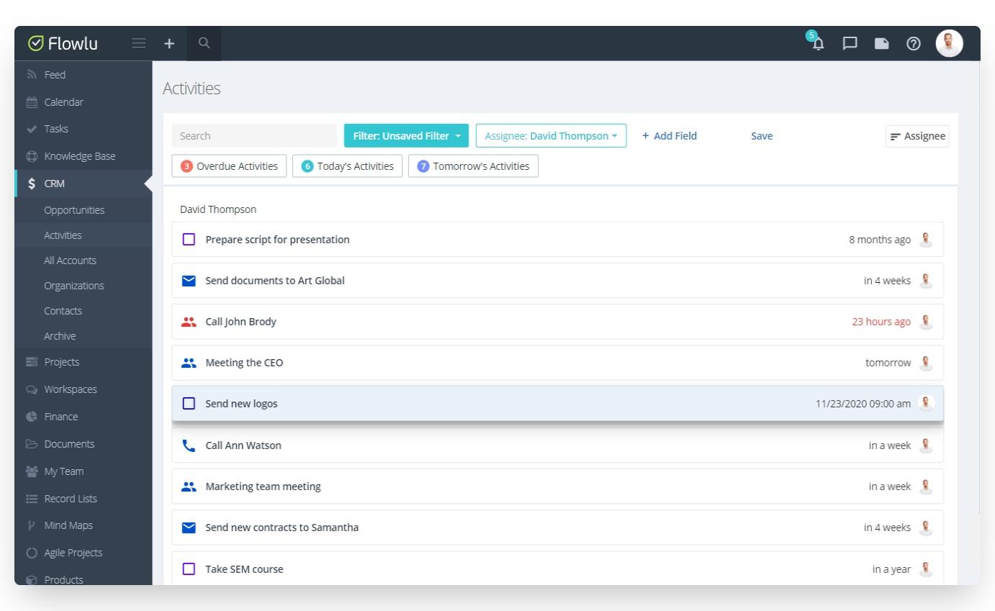Toggle Tomorrow's Activities quick filter

[x=473, y=166]
